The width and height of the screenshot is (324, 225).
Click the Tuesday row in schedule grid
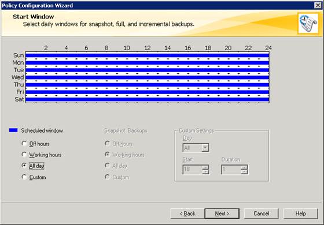[148, 70]
